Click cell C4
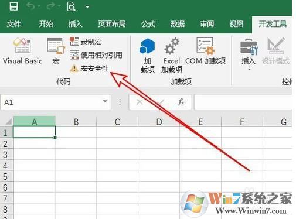Image resolution: width=296 pixels, height=219 pixels. (x=117, y=165)
